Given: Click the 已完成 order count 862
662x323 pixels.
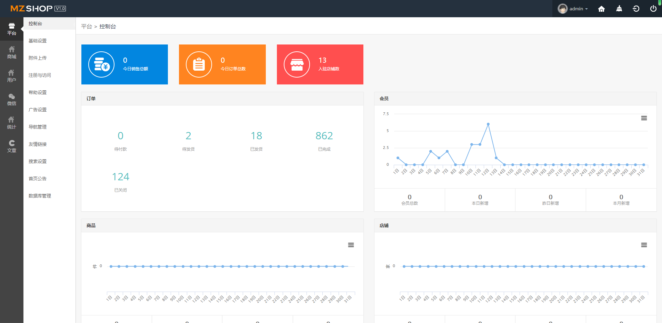Looking at the screenshot, I should [324, 136].
